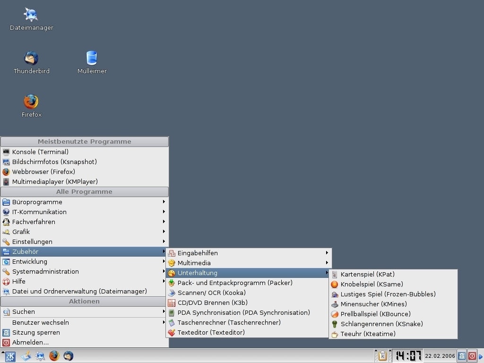The width and height of the screenshot is (484, 363).
Task: Start Minensucher (KMines)
Action: pyautogui.click(x=393, y=304)
